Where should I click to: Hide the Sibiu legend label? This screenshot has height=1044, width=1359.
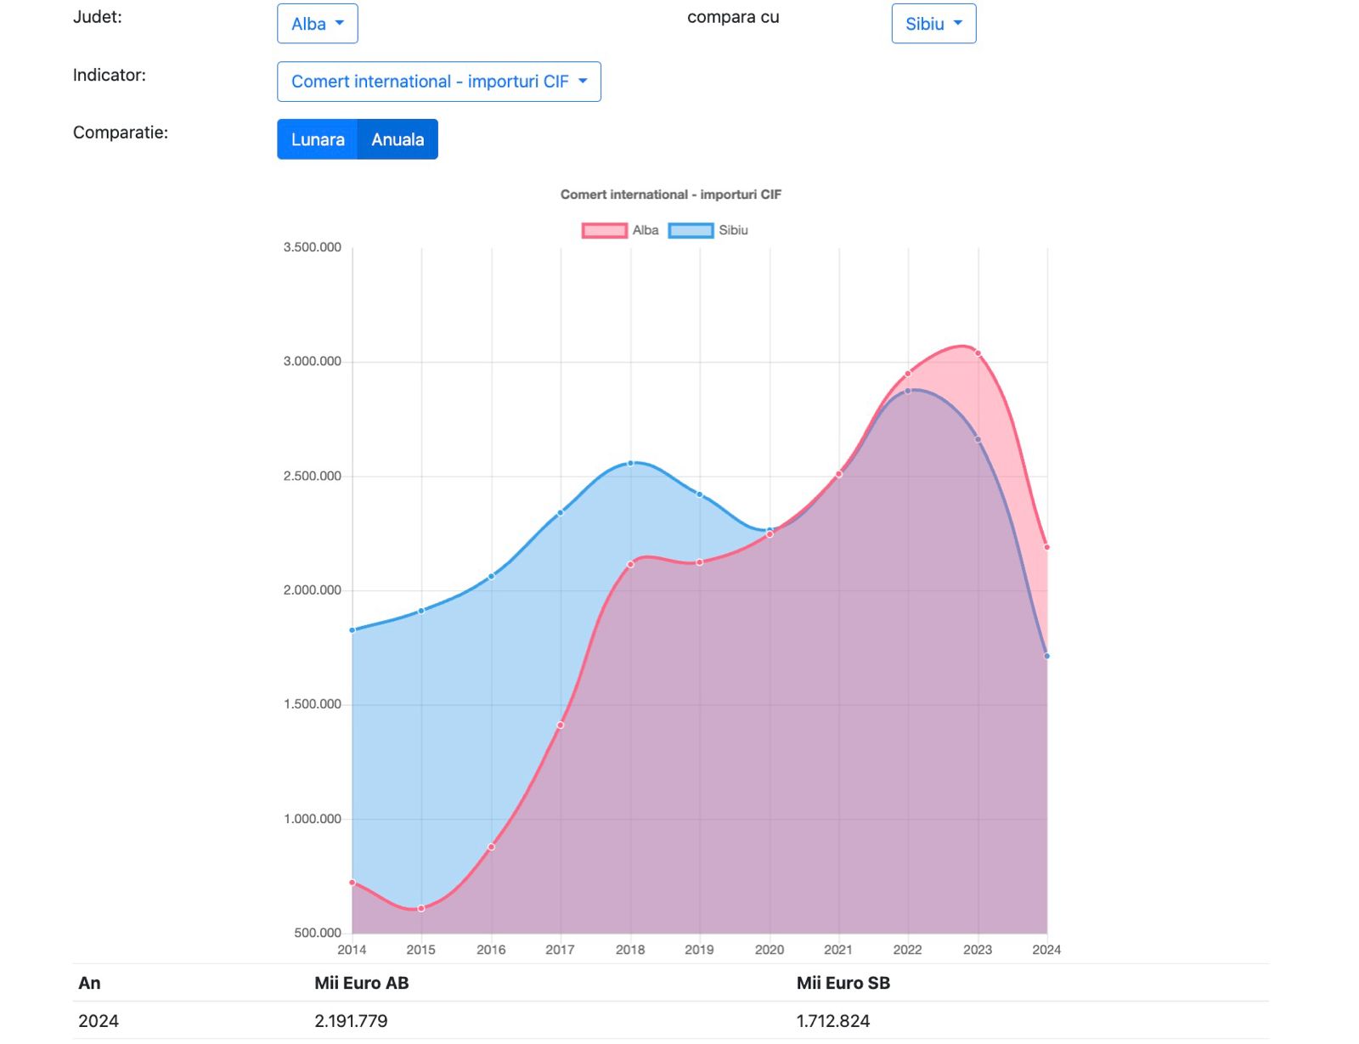click(733, 230)
